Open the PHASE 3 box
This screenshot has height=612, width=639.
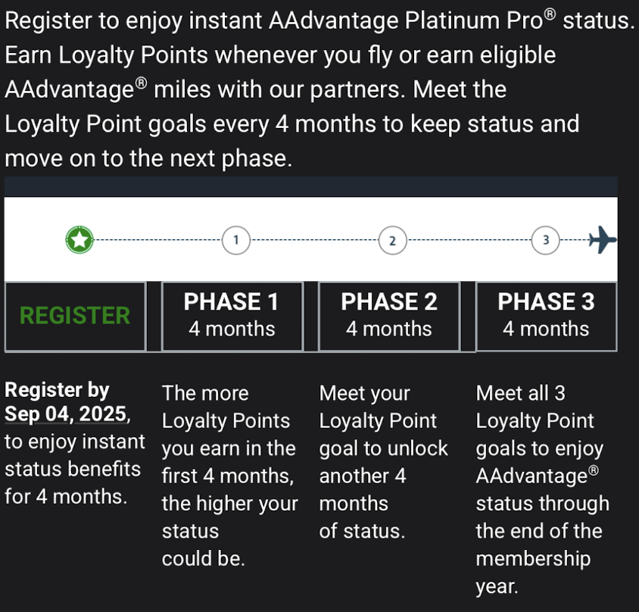click(x=546, y=315)
